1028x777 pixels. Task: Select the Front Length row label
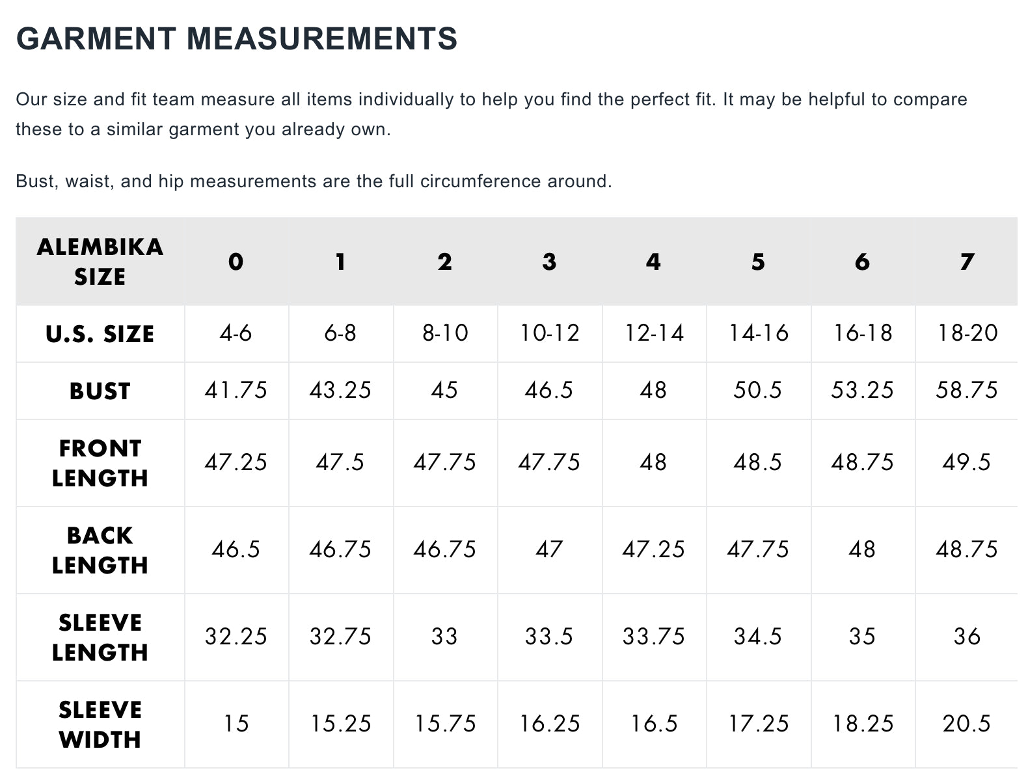100,463
